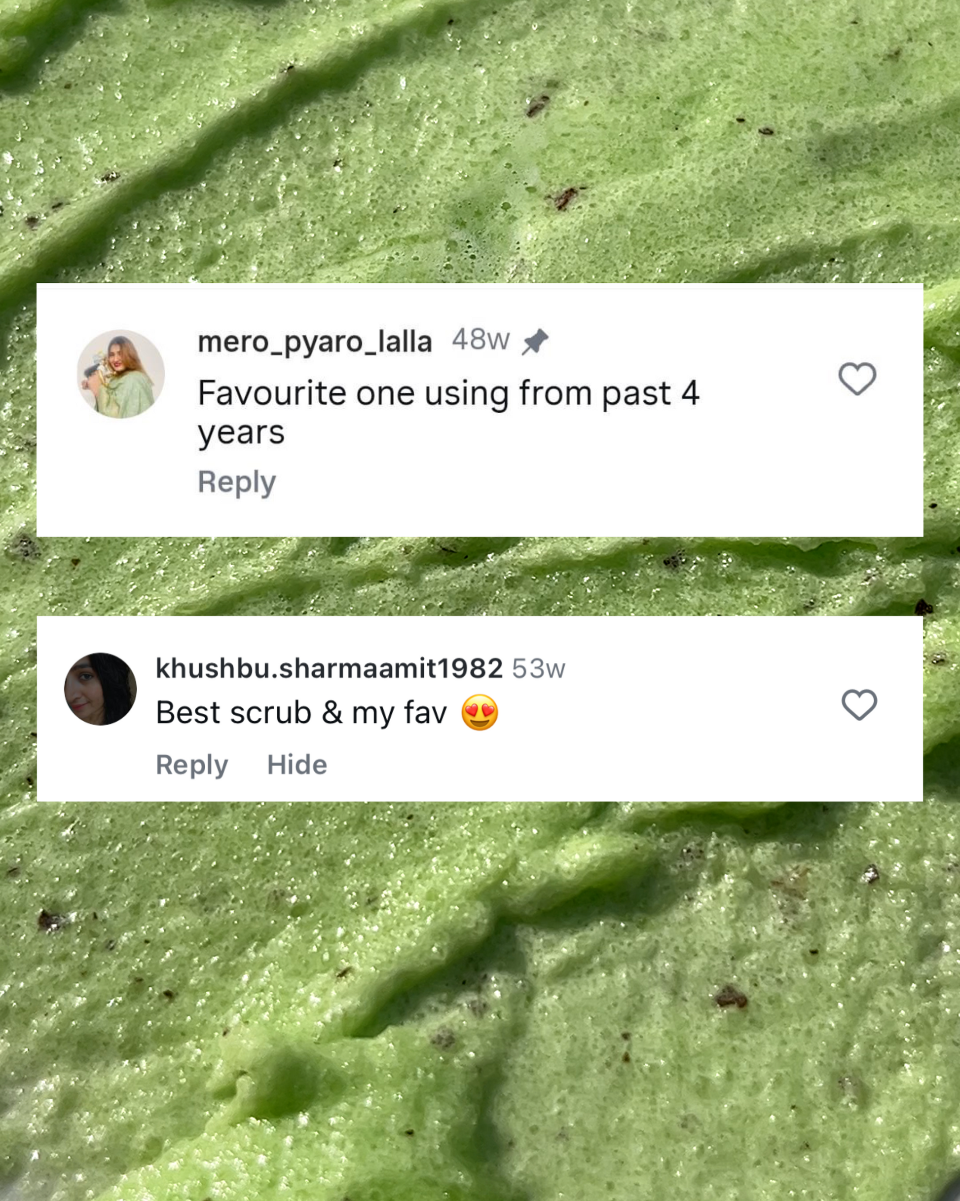
Task: Visit the mero_pyaro_lalla username link
Action: coord(315,342)
